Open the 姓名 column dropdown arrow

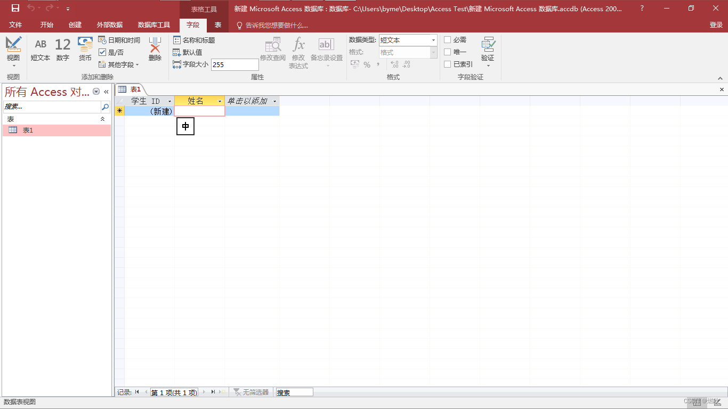220,101
